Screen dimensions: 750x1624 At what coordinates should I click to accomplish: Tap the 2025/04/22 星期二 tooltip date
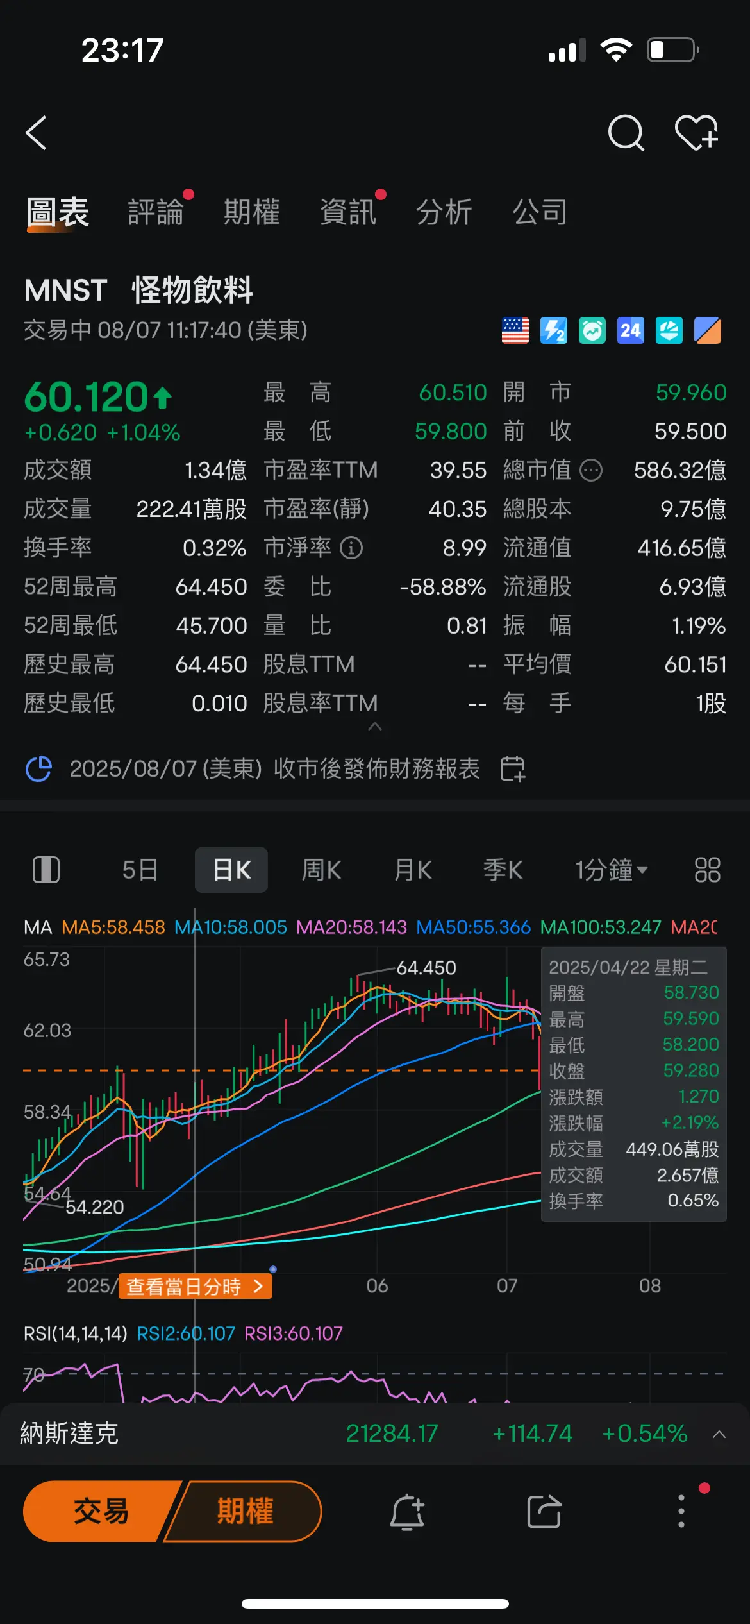[x=628, y=967]
